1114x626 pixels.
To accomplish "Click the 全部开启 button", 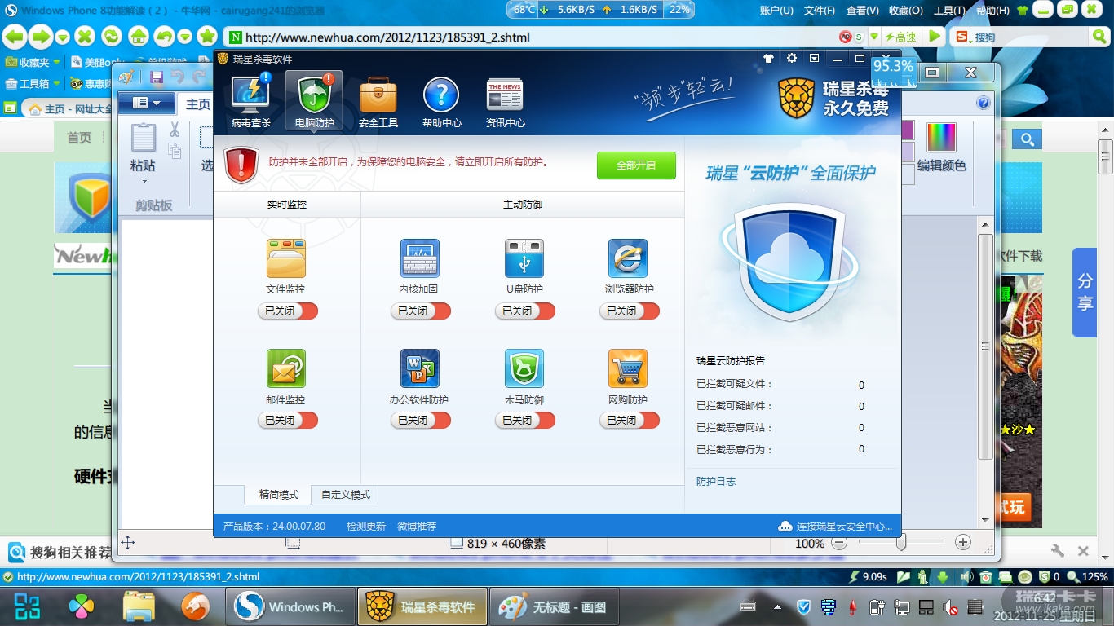I will [x=636, y=165].
